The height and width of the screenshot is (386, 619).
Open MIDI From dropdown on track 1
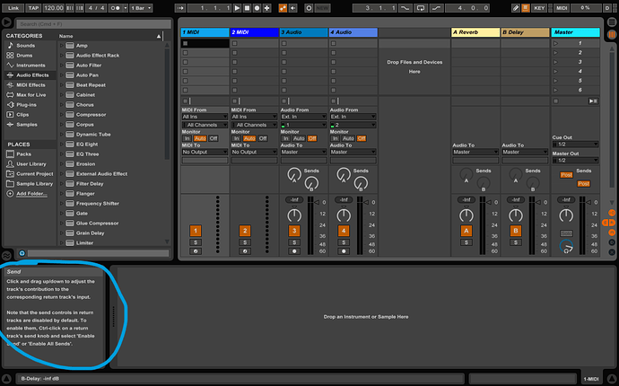click(x=205, y=117)
